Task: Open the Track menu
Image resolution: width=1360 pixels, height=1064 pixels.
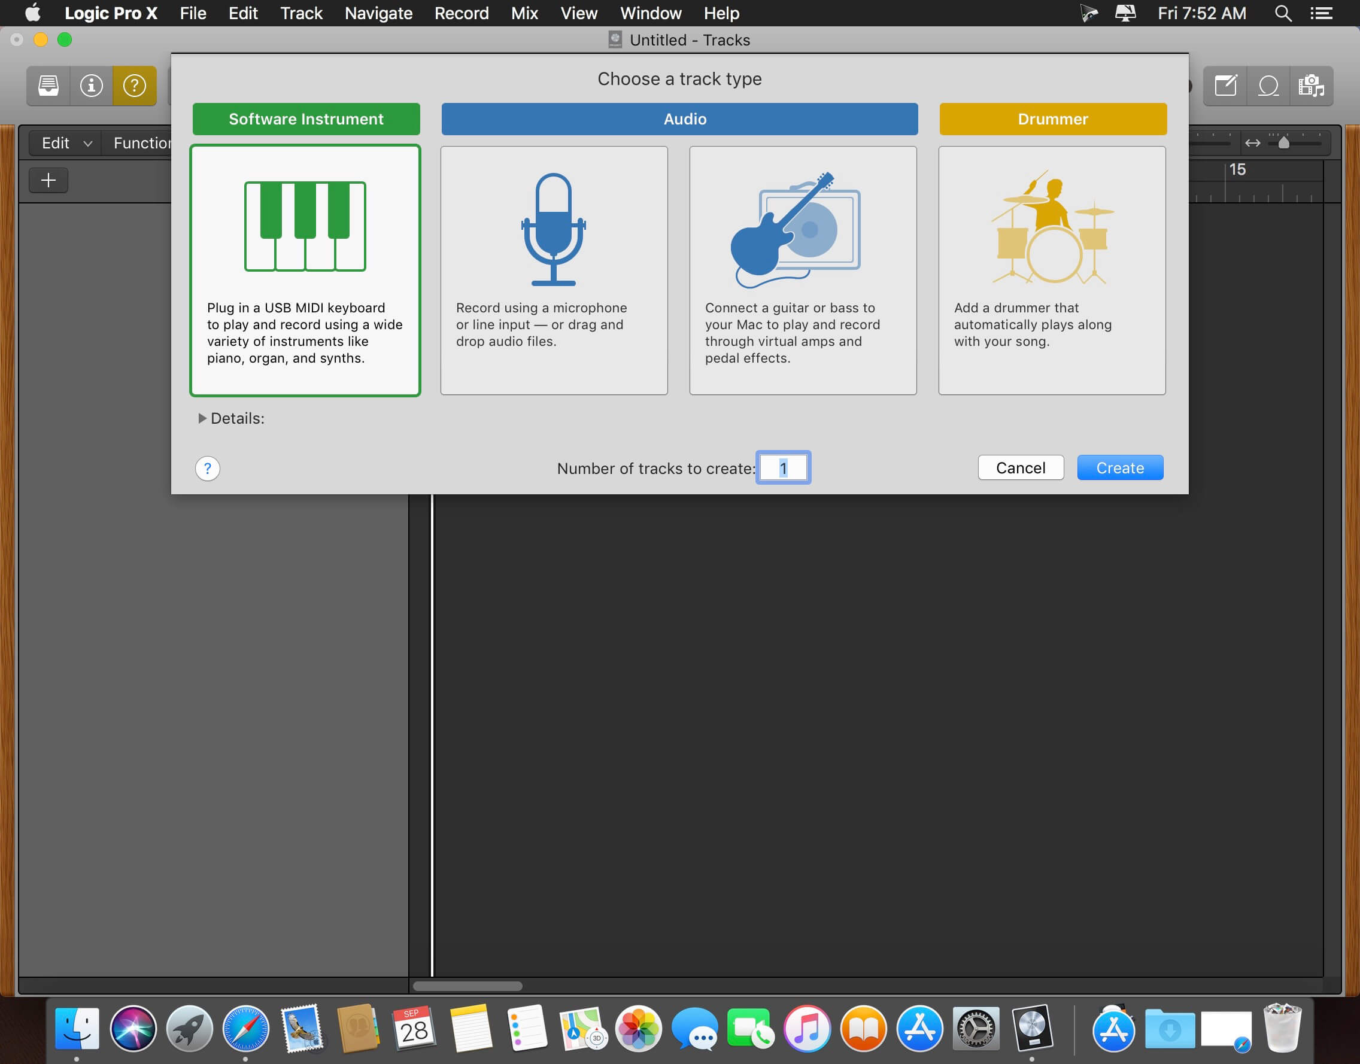Action: coord(301,13)
